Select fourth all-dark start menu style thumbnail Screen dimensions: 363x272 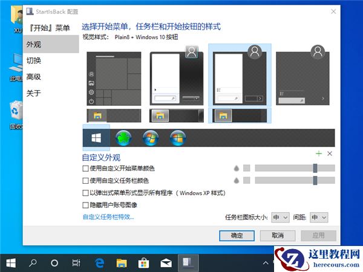click(302, 76)
